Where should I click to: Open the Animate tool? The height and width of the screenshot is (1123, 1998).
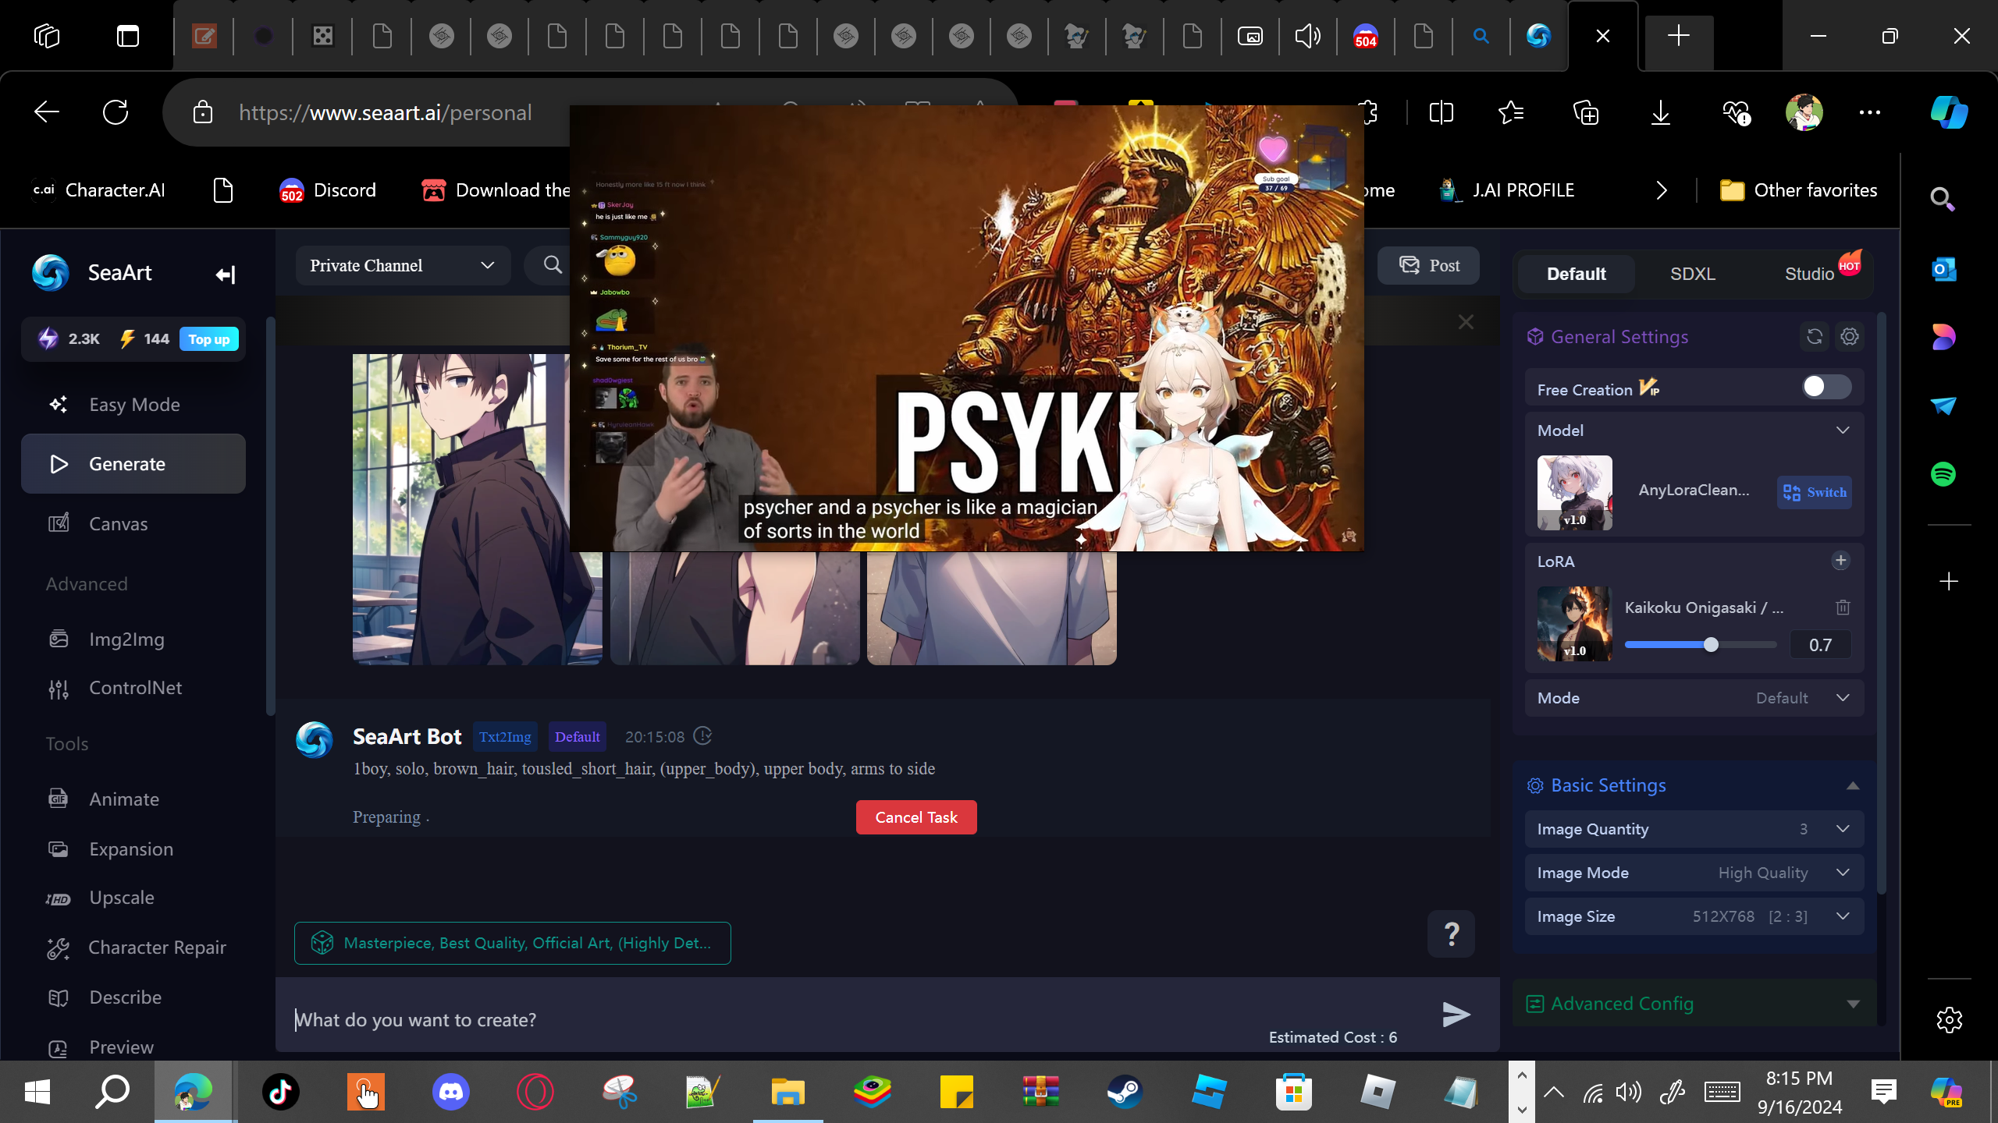click(133, 799)
